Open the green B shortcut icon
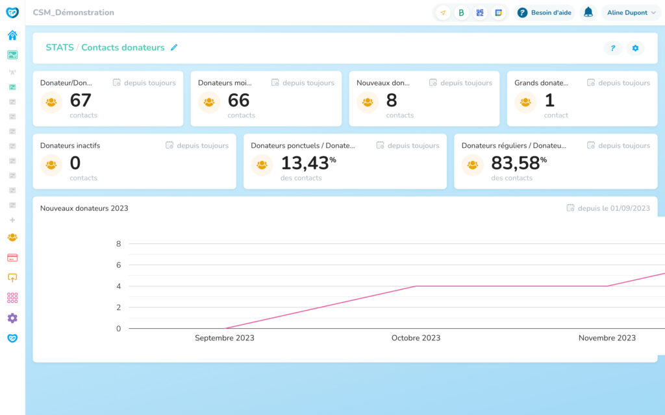665x415 pixels. (461, 12)
